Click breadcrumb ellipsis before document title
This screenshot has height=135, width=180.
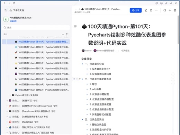point(76,9)
